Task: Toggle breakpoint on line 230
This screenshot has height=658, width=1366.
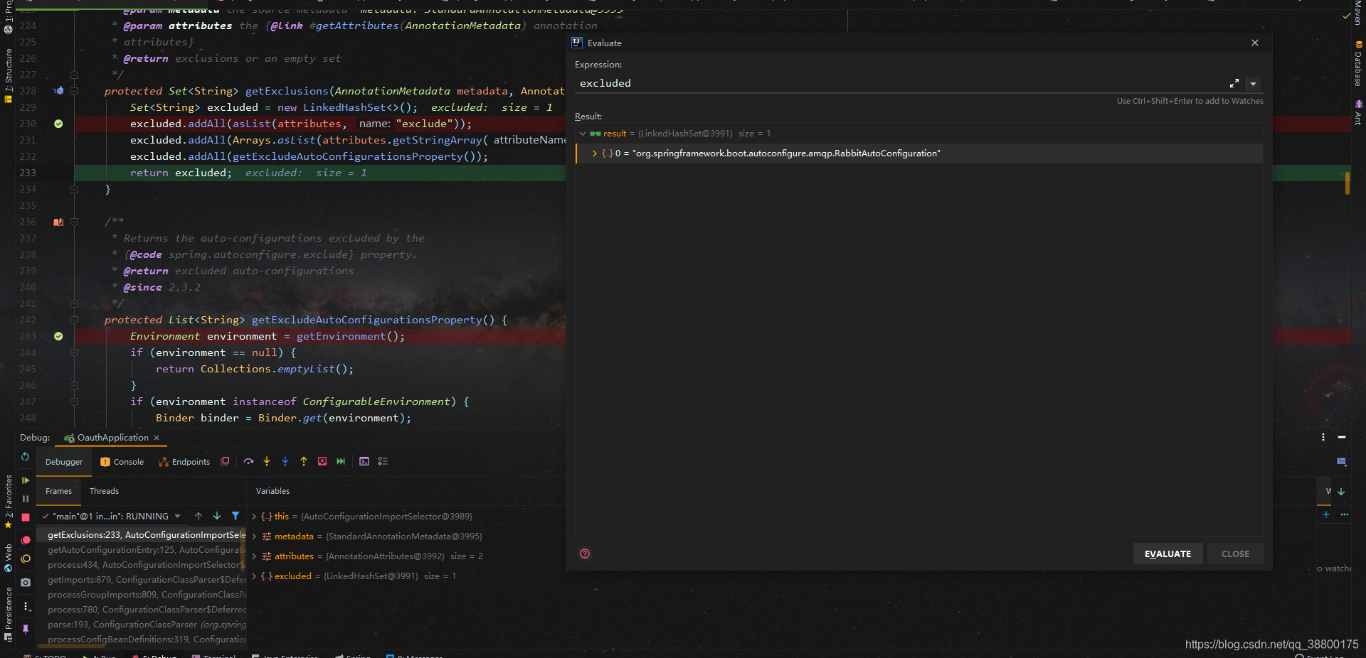Action: (x=58, y=124)
